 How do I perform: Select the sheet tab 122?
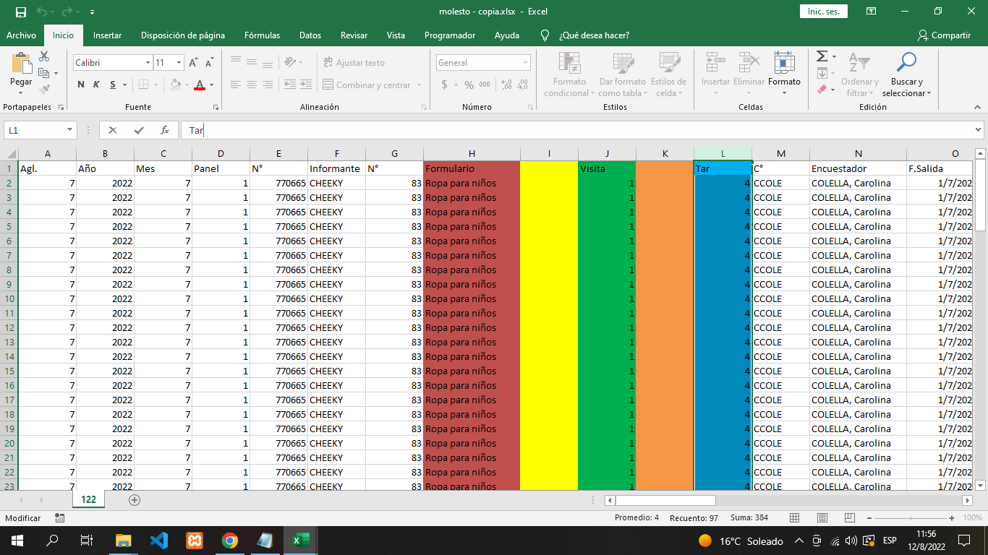[88, 499]
